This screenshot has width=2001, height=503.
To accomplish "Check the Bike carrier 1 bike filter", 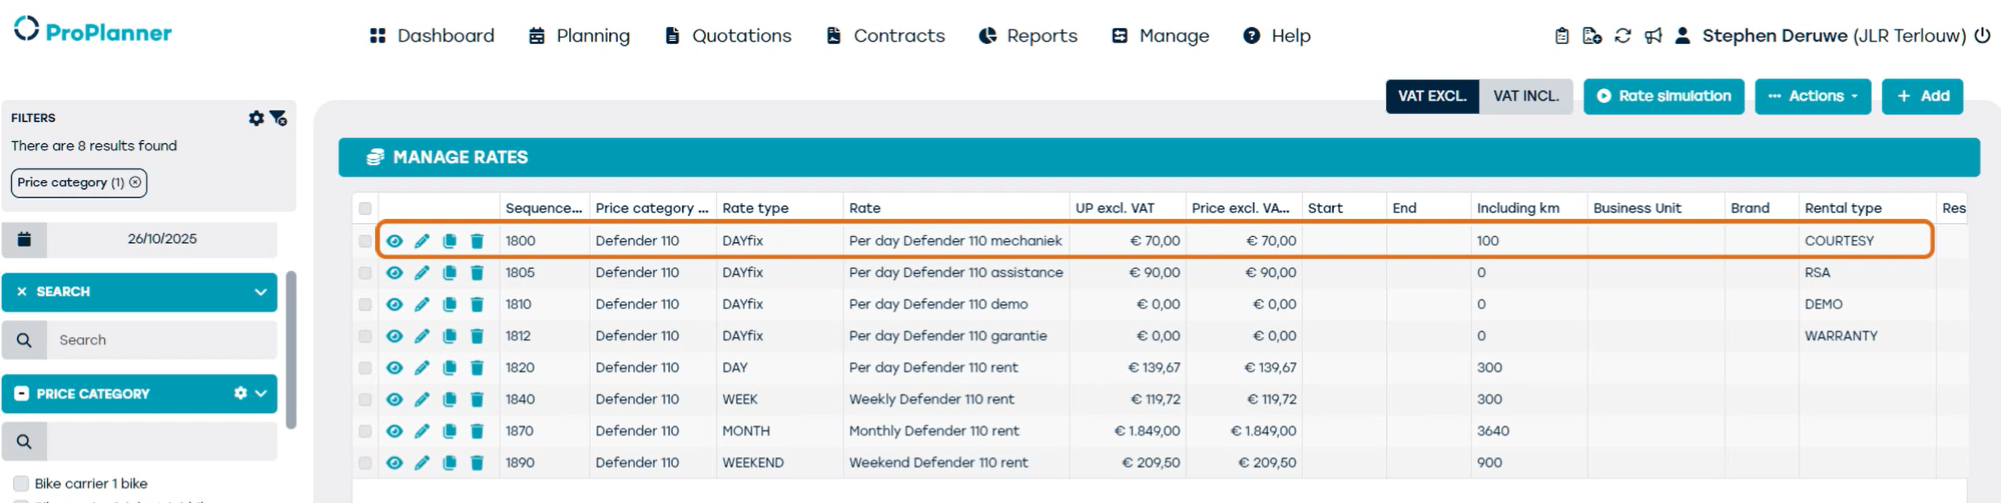I will [x=21, y=483].
